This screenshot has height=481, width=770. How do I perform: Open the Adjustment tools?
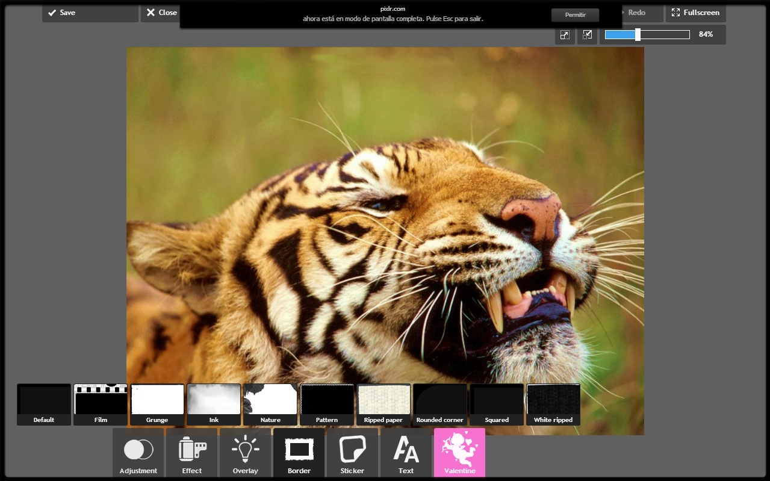tap(138, 453)
